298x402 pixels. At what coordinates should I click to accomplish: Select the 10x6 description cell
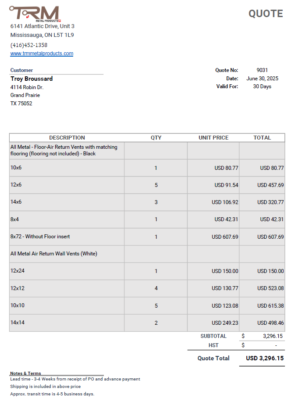(x=16, y=168)
